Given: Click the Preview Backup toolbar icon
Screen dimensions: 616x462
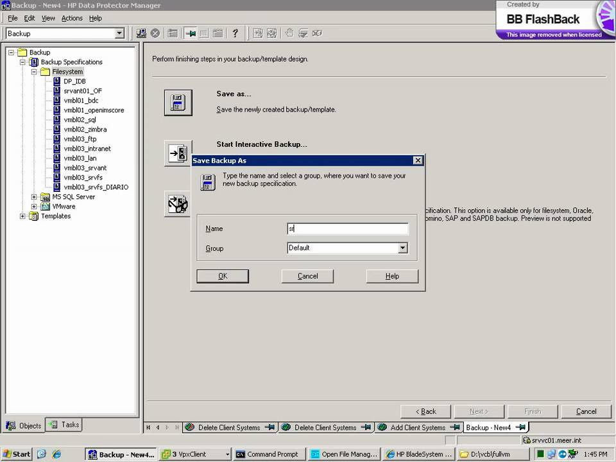Looking at the screenshot, I should 272,33.
